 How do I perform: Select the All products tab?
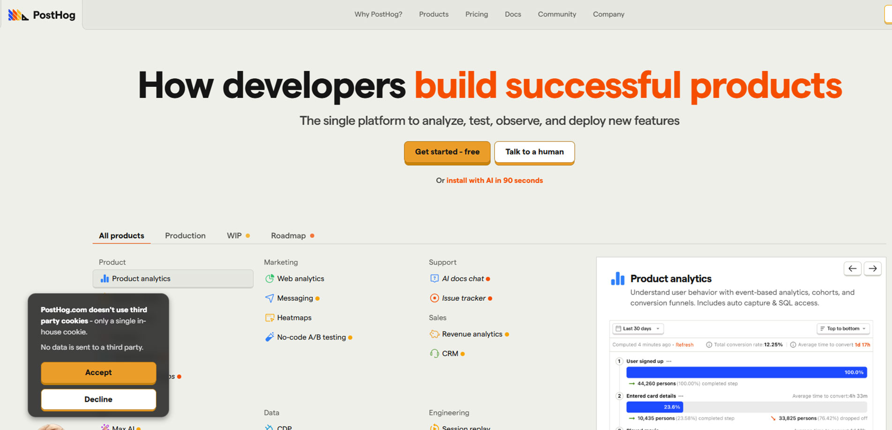coord(121,235)
